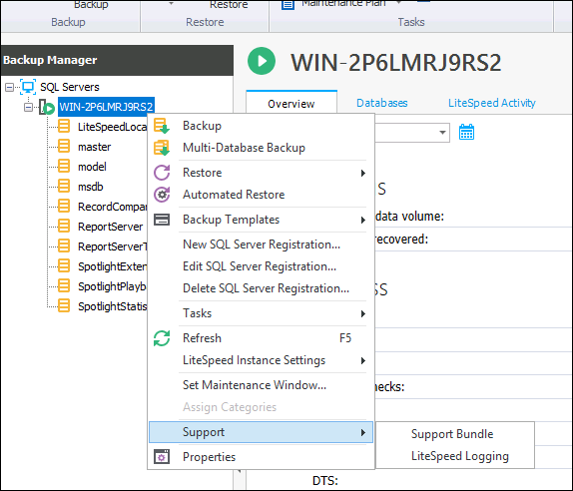Click the model database icon
Screen dimensions: 573x491
pos(64,167)
